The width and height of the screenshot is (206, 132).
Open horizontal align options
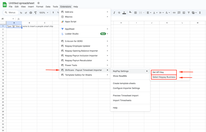[149, 13]
